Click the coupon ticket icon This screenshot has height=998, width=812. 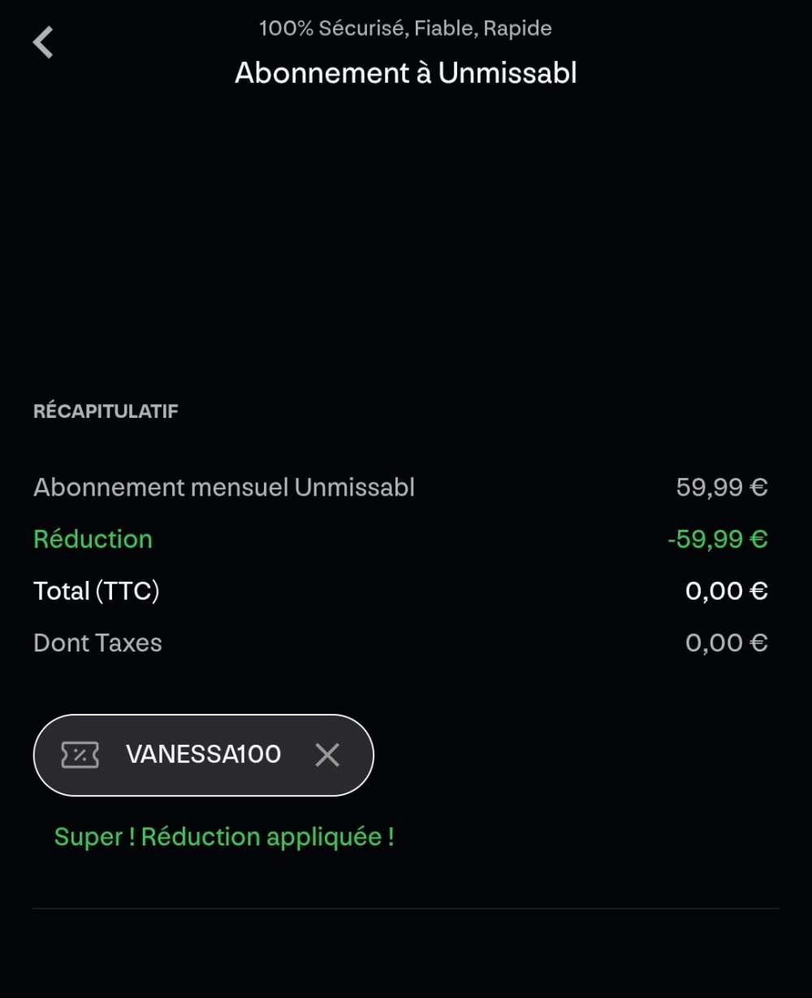point(80,755)
